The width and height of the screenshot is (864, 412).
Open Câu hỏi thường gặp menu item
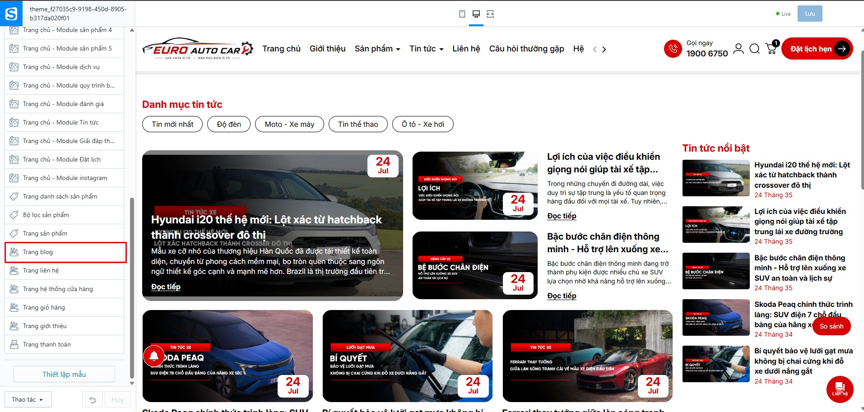(x=527, y=49)
